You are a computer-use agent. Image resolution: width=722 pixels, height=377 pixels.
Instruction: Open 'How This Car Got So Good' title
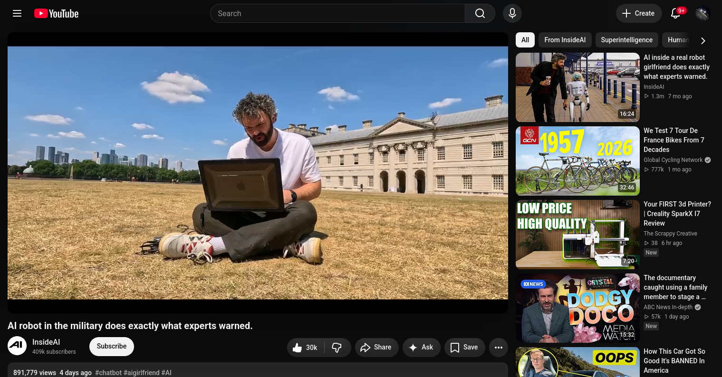[674, 361]
